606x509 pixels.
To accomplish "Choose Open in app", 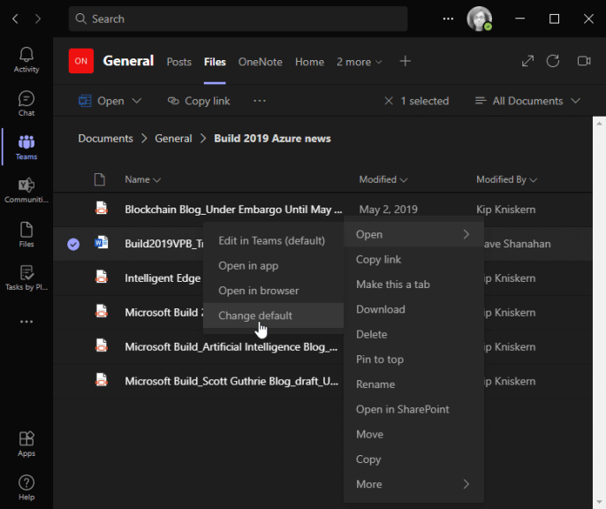I will pos(273,266).
